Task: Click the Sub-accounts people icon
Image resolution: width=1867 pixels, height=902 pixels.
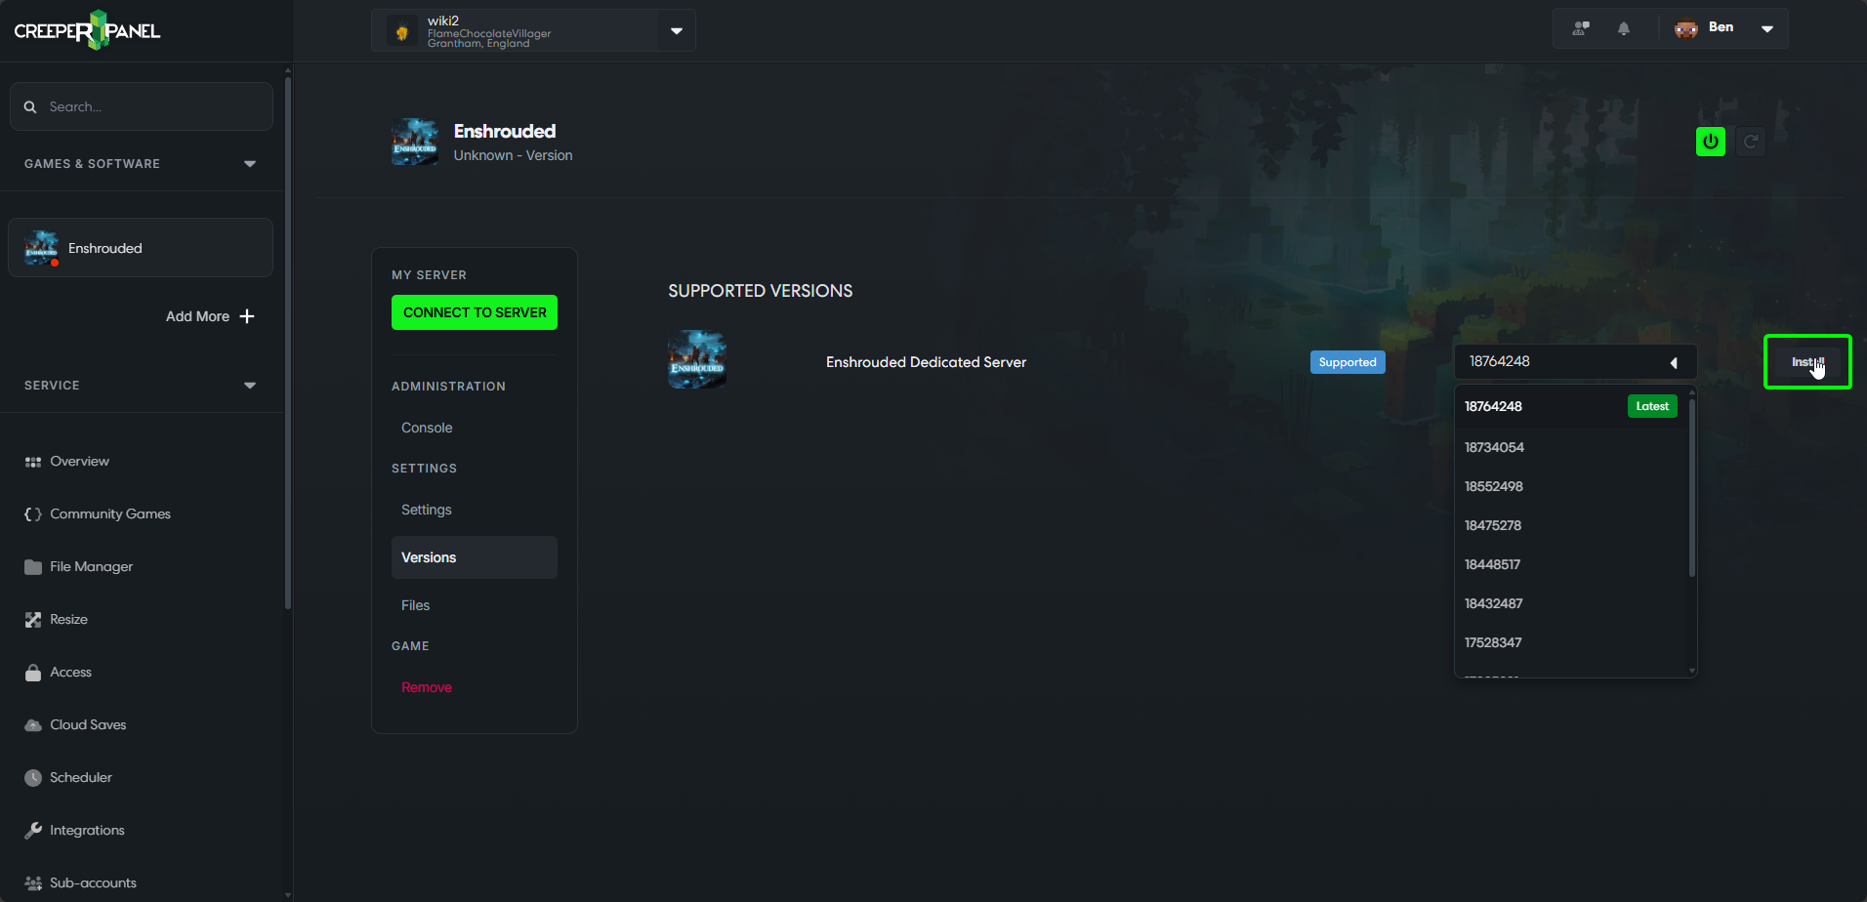Action: (33, 883)
